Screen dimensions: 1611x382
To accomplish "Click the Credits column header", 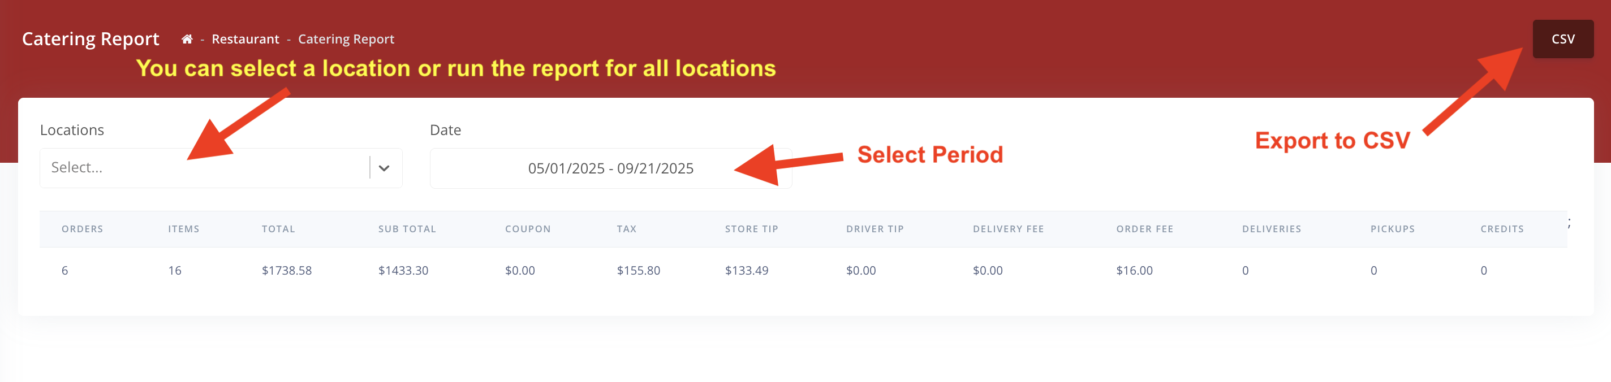I will click(1502, 229).
